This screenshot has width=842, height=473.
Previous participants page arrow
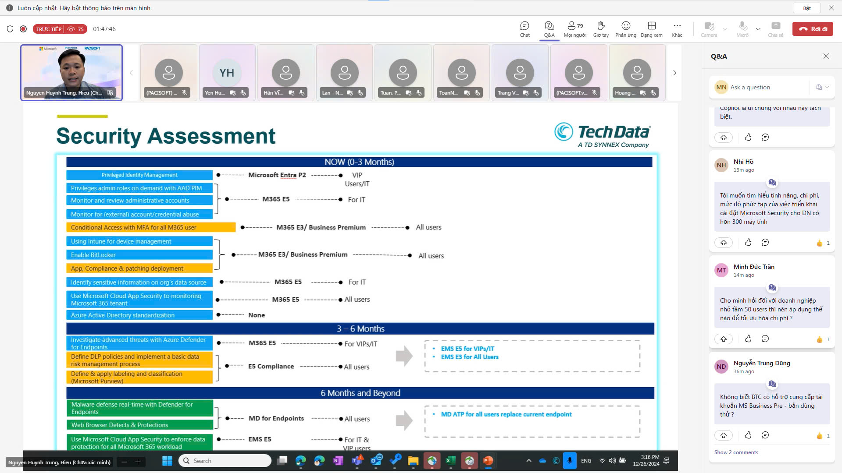pyautogui.click(x=131, y=73)
